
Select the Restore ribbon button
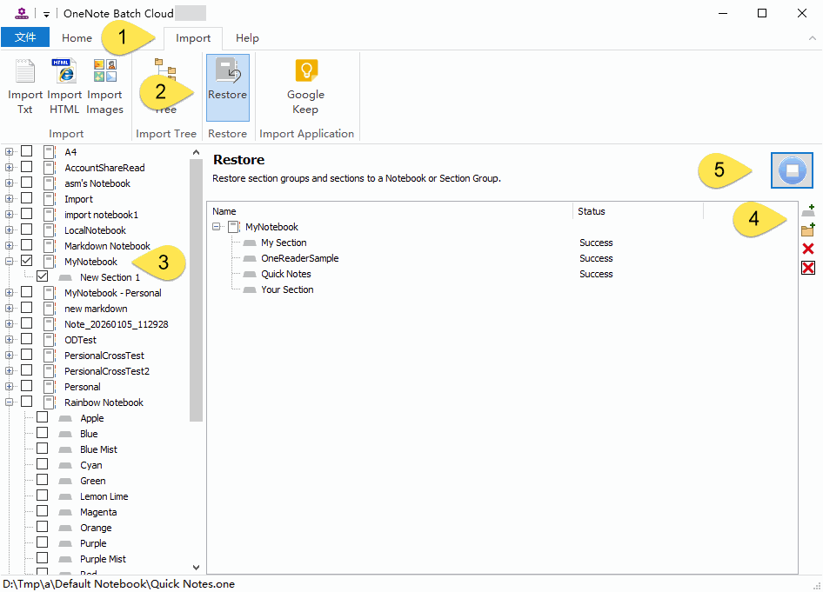pos(227,86)
